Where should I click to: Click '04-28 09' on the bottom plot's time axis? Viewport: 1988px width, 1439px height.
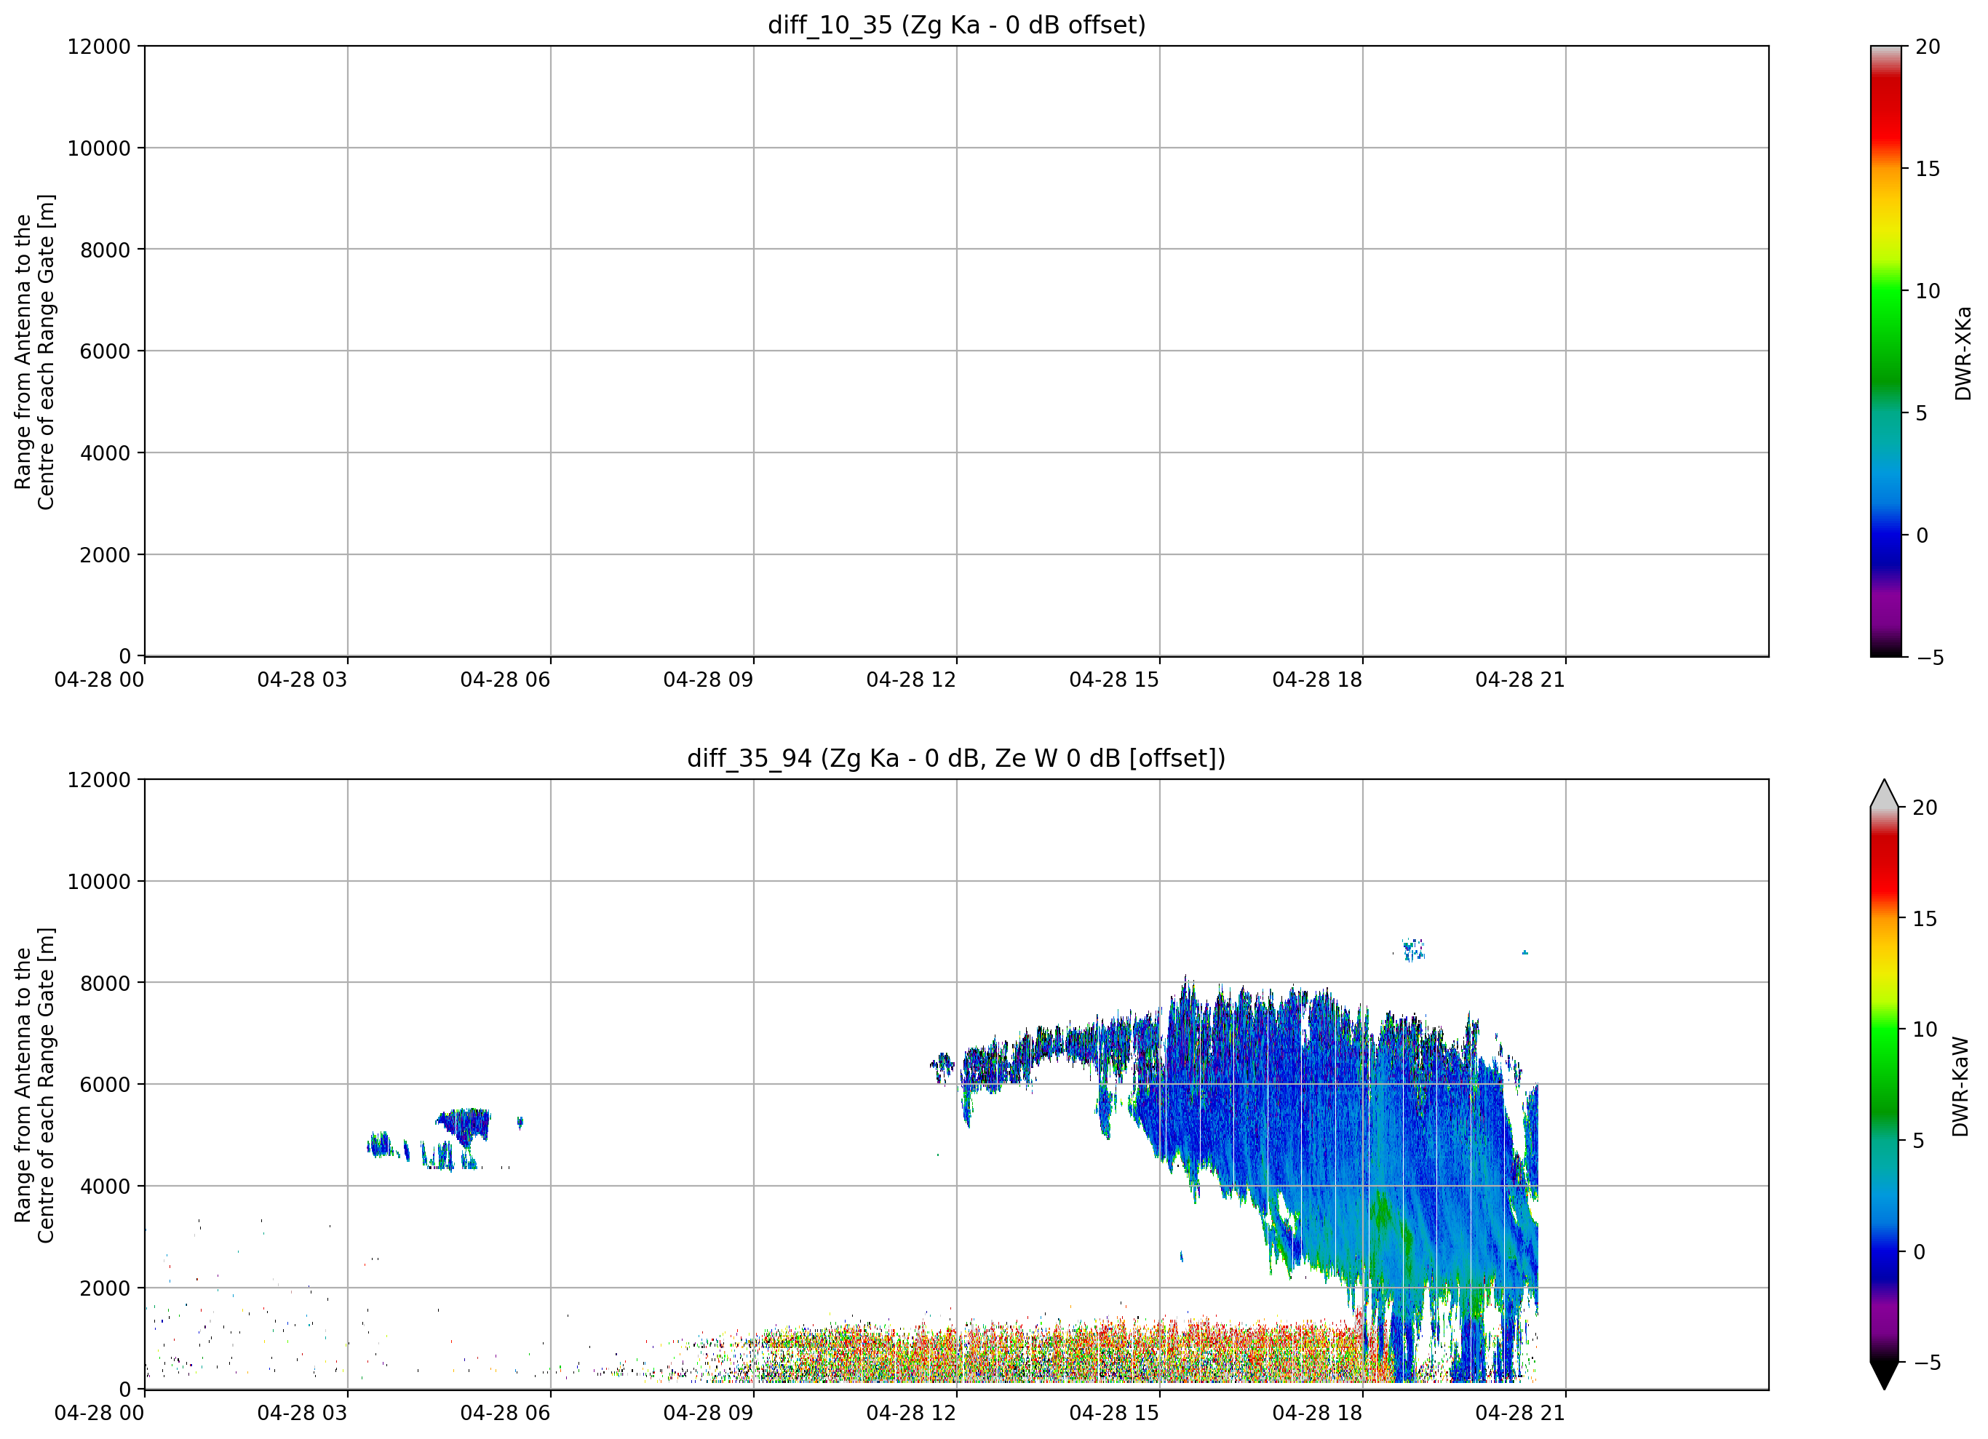tap(708, 1414)
